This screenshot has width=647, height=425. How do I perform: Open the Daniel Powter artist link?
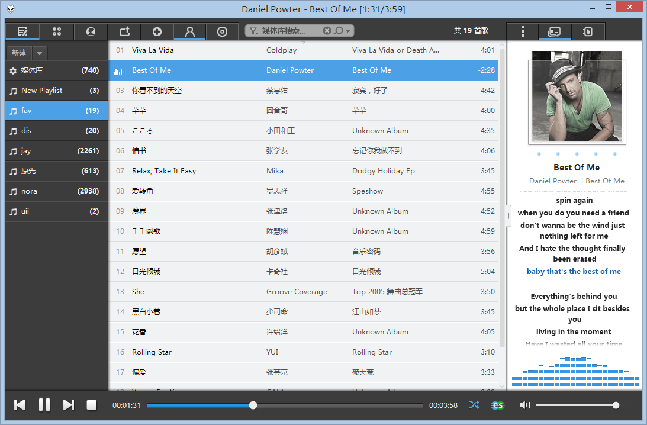(553, 181)
